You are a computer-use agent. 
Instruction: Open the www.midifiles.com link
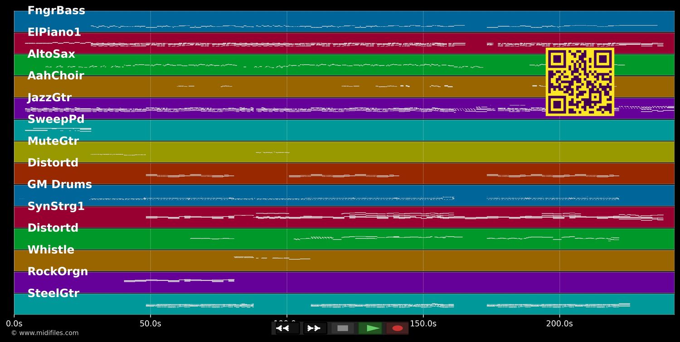(44, 333)
